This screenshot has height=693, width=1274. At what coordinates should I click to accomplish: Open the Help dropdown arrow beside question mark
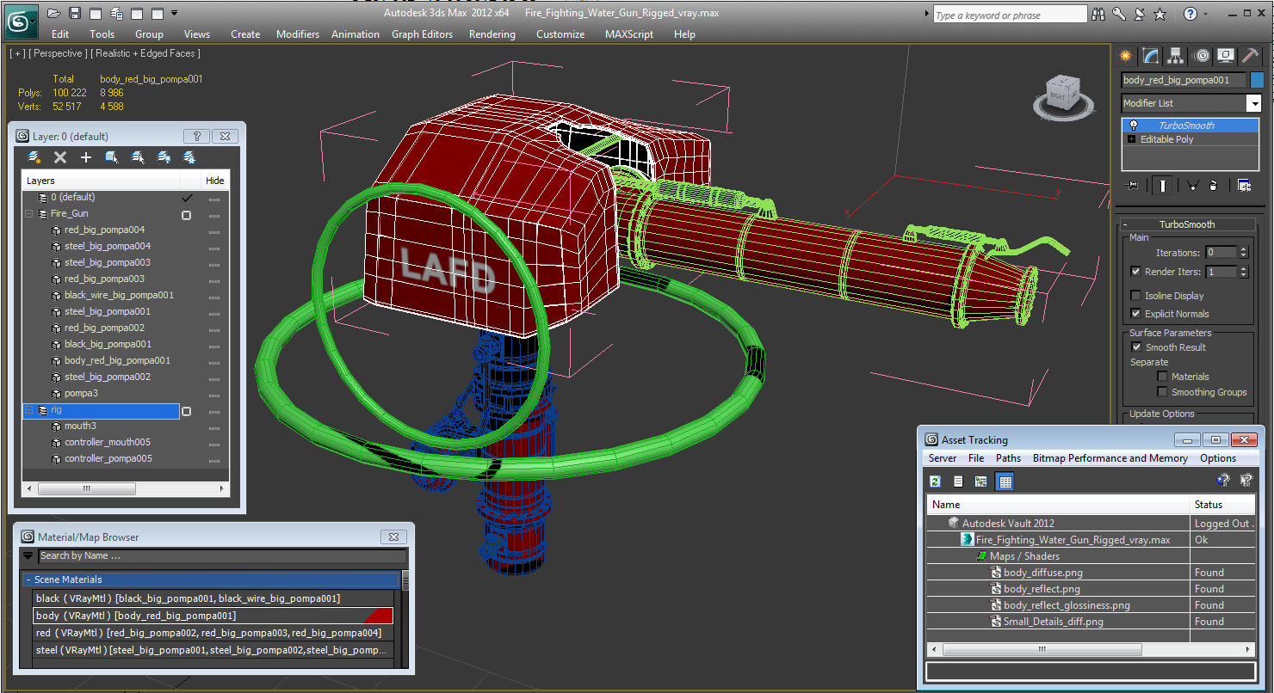pos(1205,14)
